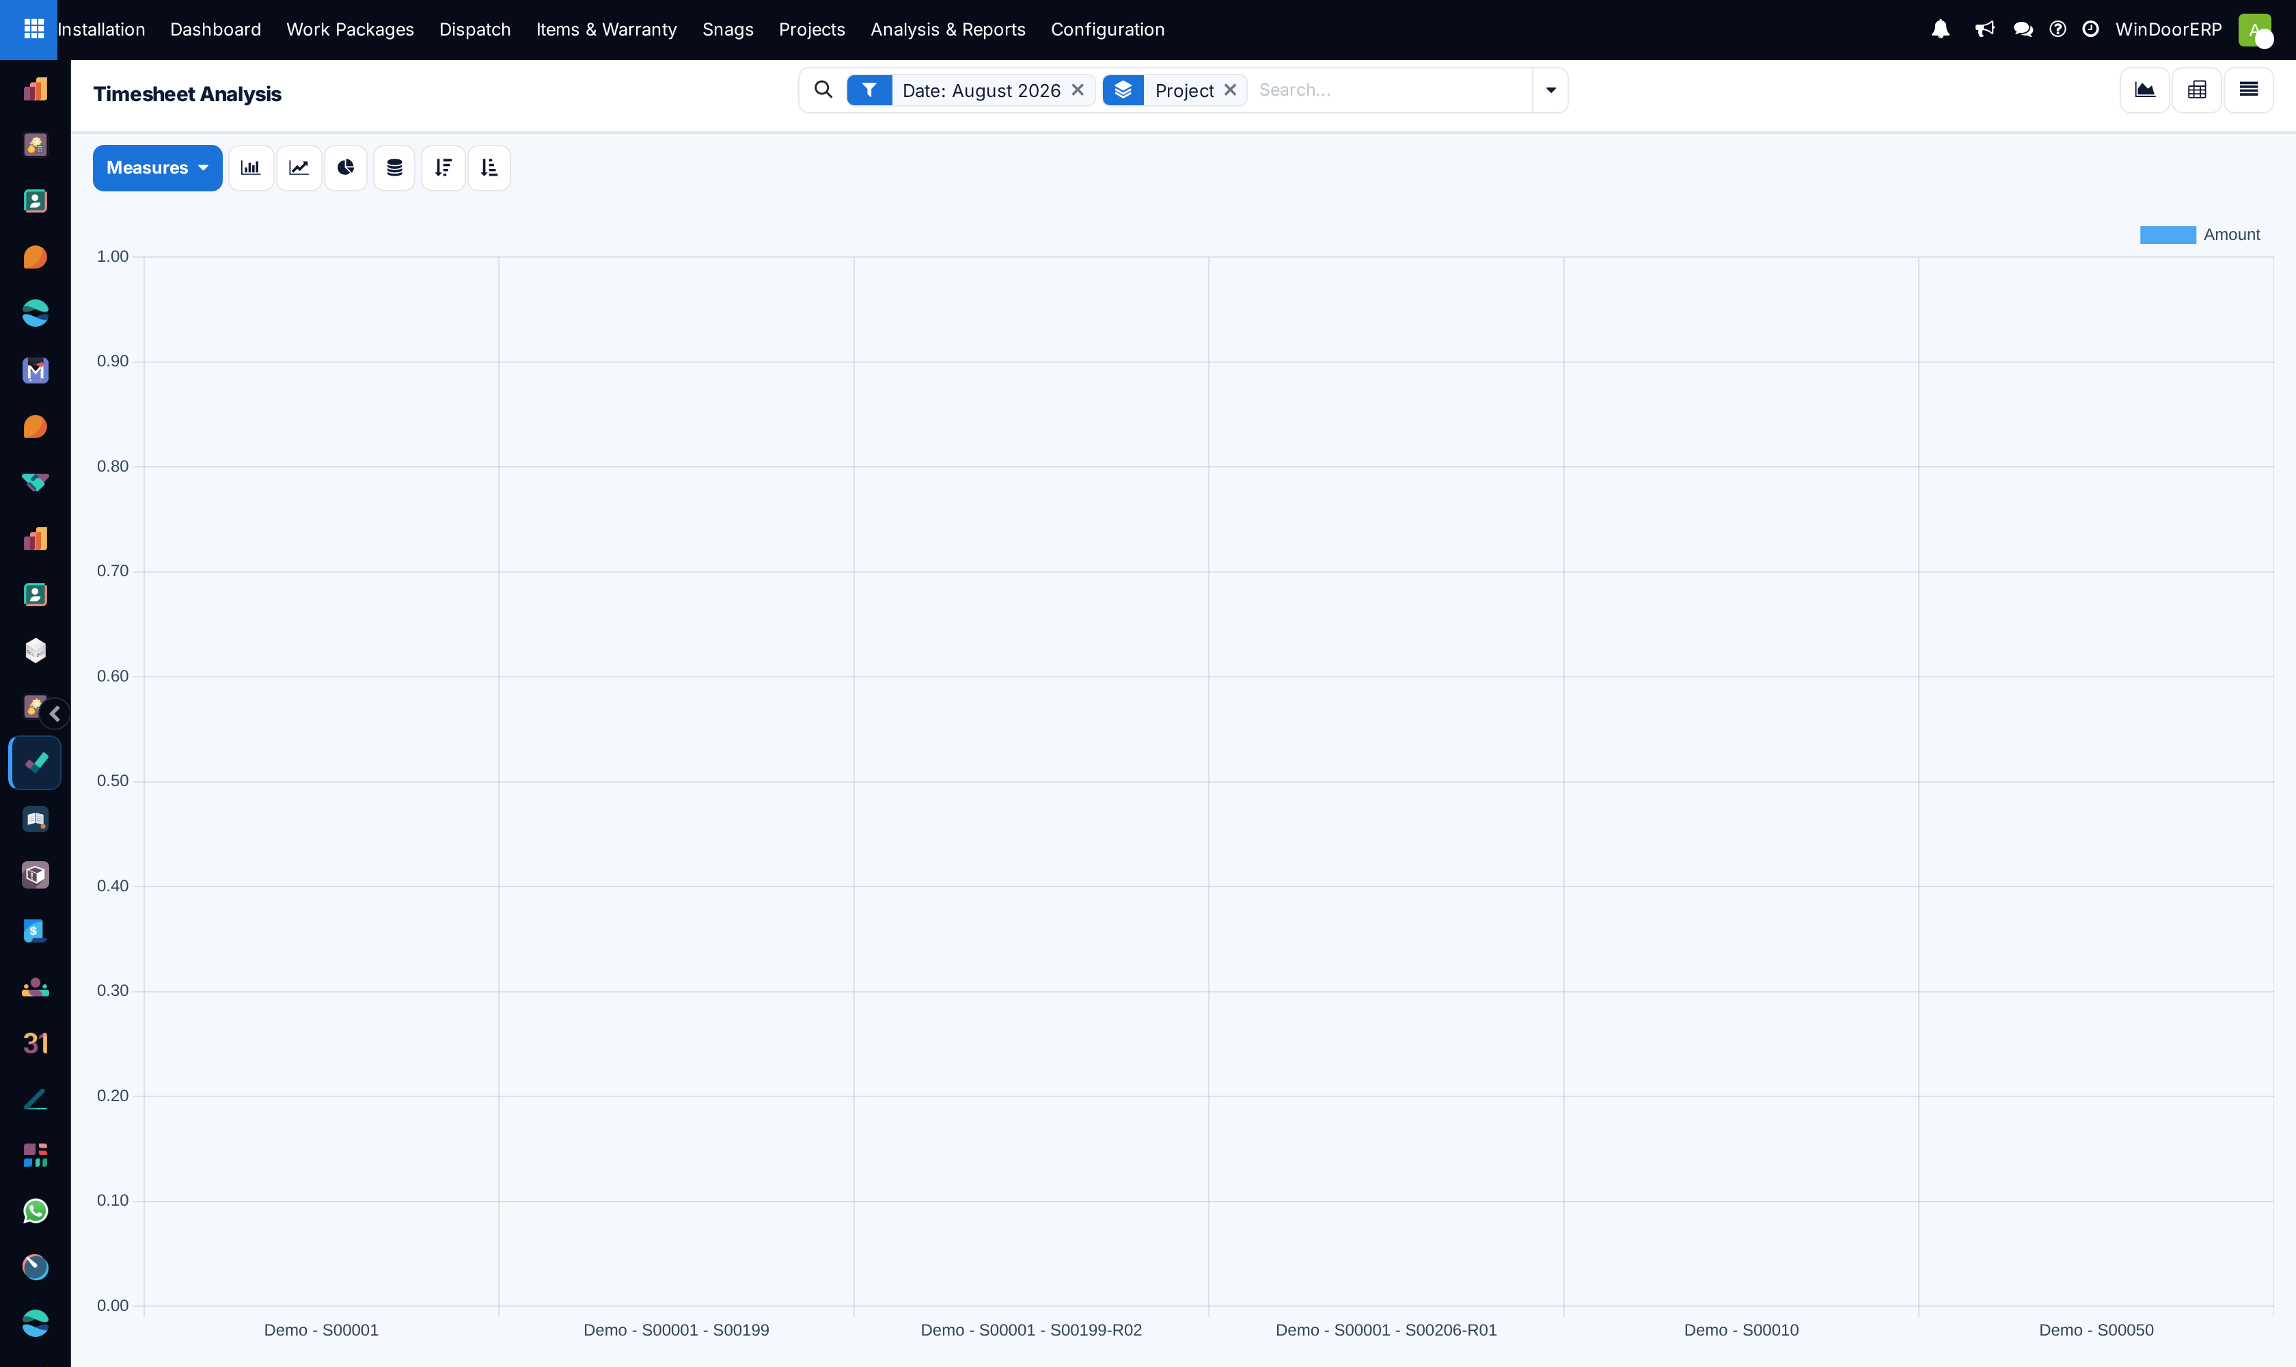
Task: Switch to list view
Action: coord(2248,90)
